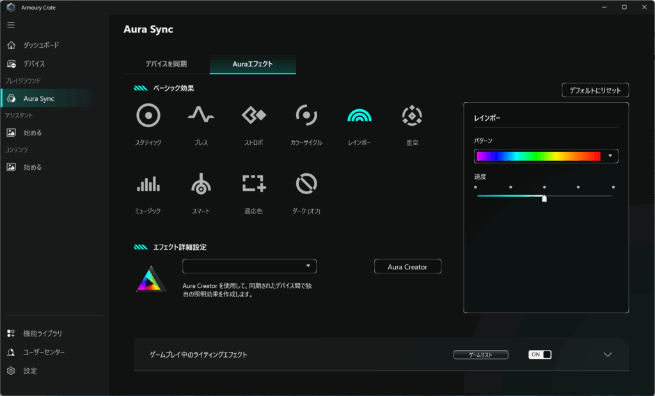Open デバイス from the sidebar
This screenshot has height=396, width=655.
click(35, 64)
